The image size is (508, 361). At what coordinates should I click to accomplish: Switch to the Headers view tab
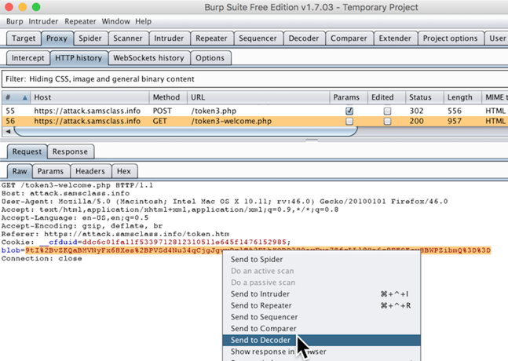point(90,171)
